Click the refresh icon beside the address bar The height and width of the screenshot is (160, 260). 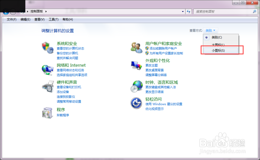(188, 11)
